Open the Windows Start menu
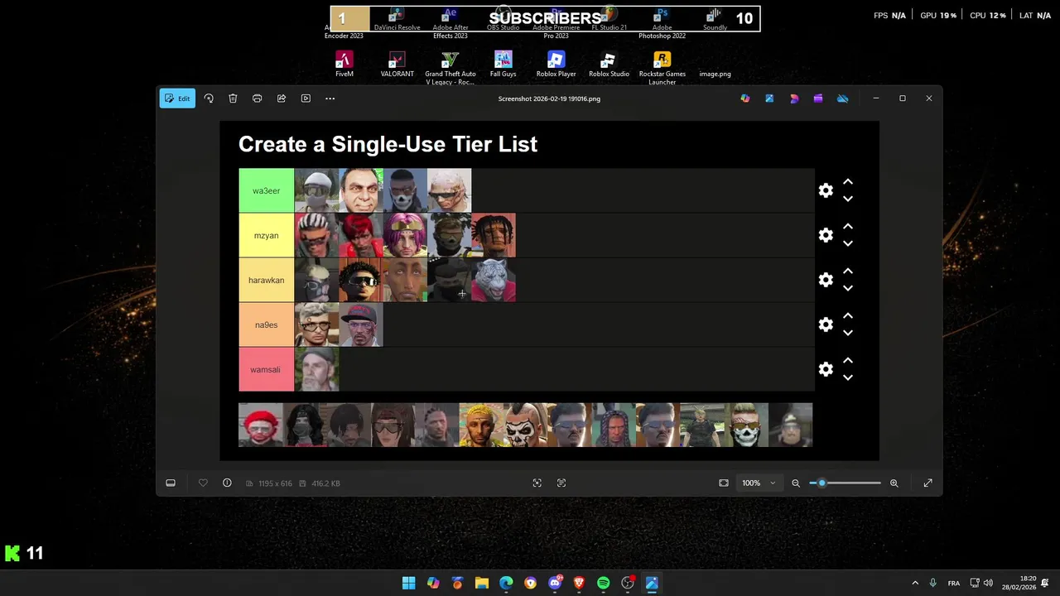The image size is (1060, 596). (x=408, y=583)
